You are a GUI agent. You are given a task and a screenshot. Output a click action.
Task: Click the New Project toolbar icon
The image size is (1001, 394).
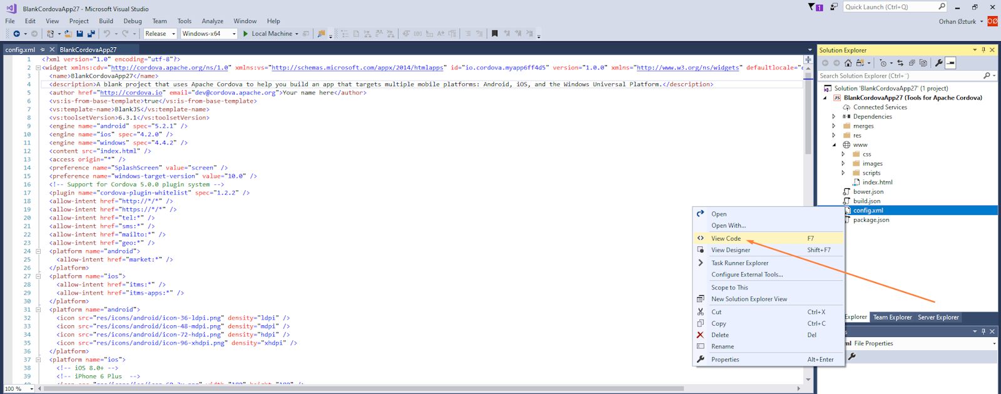pyautogui.click(x=50, y=34)
